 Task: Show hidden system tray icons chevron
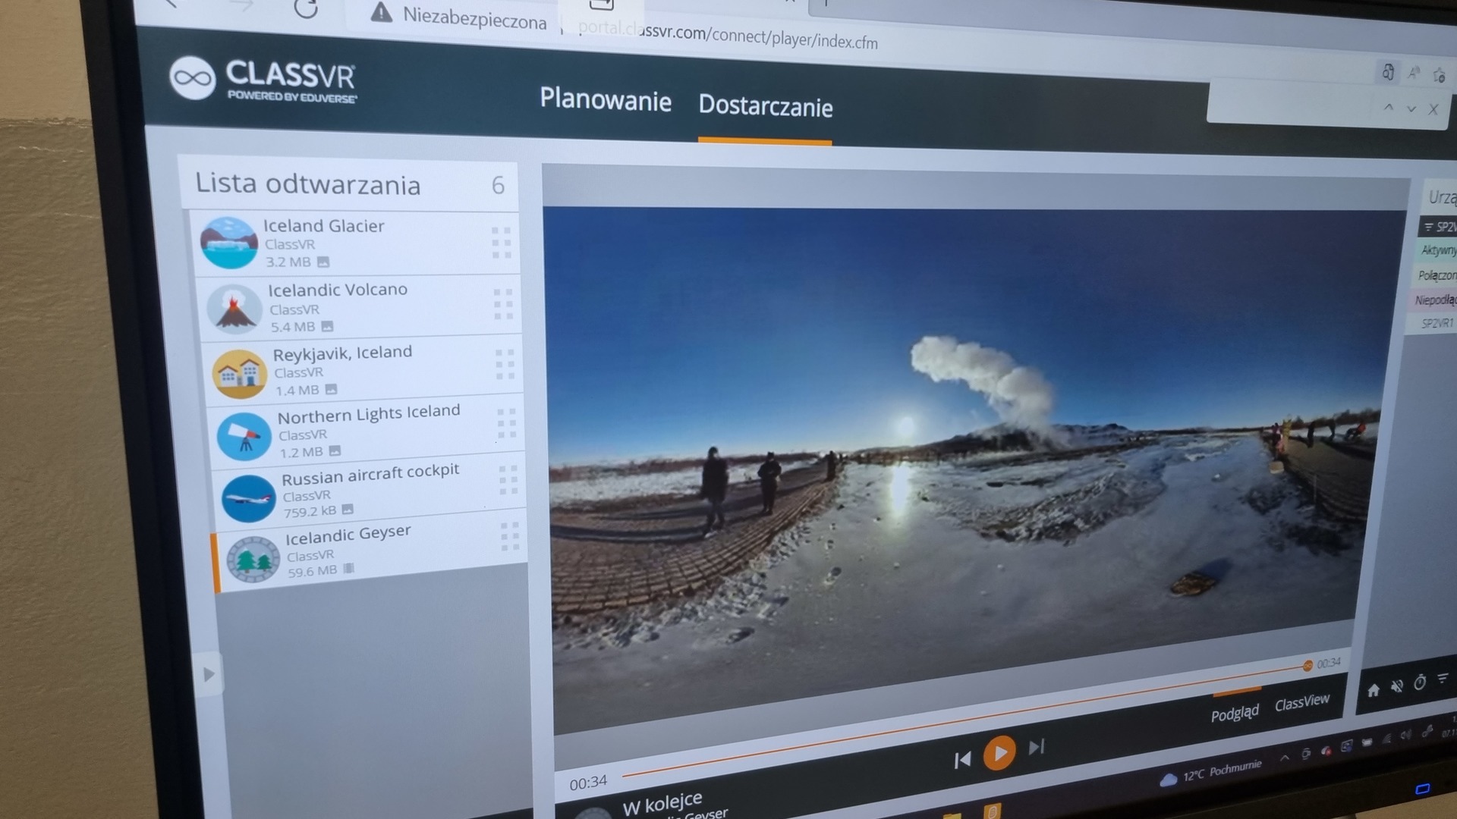click(1284, 758)
